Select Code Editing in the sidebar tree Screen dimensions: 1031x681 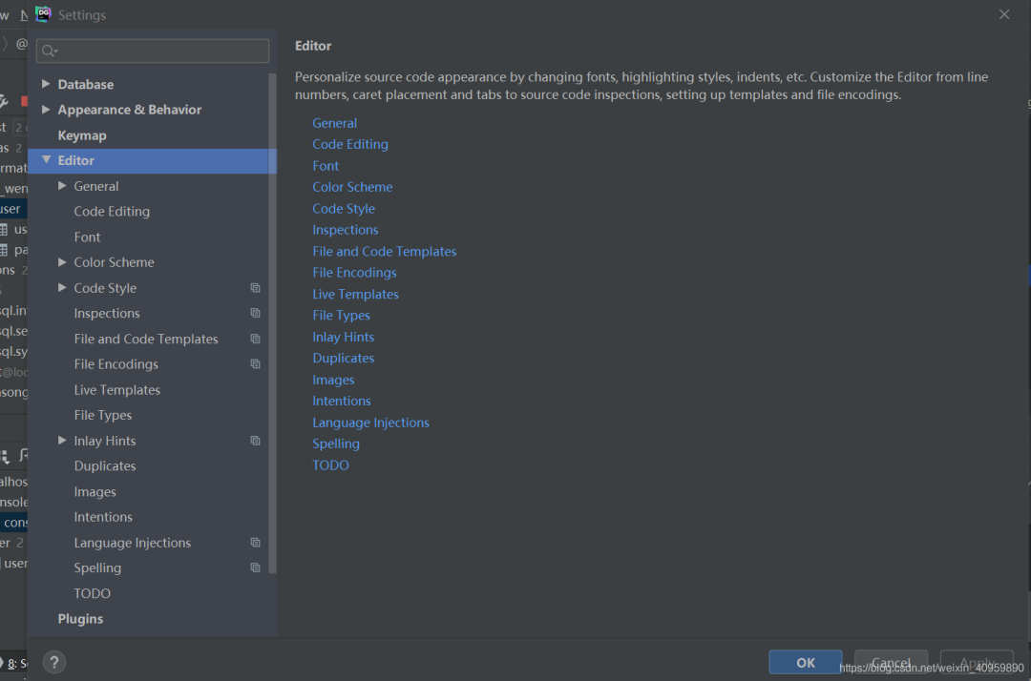point(112,212)
